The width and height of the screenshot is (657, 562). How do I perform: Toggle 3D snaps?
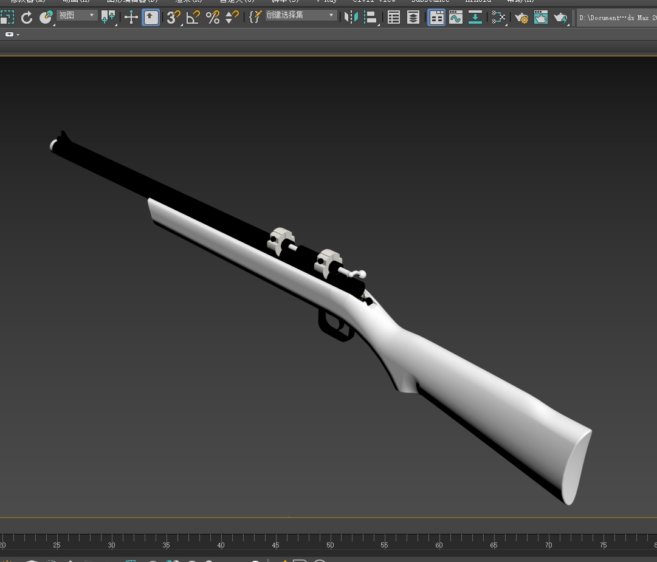pyautogui.click(x=173, y=18)
